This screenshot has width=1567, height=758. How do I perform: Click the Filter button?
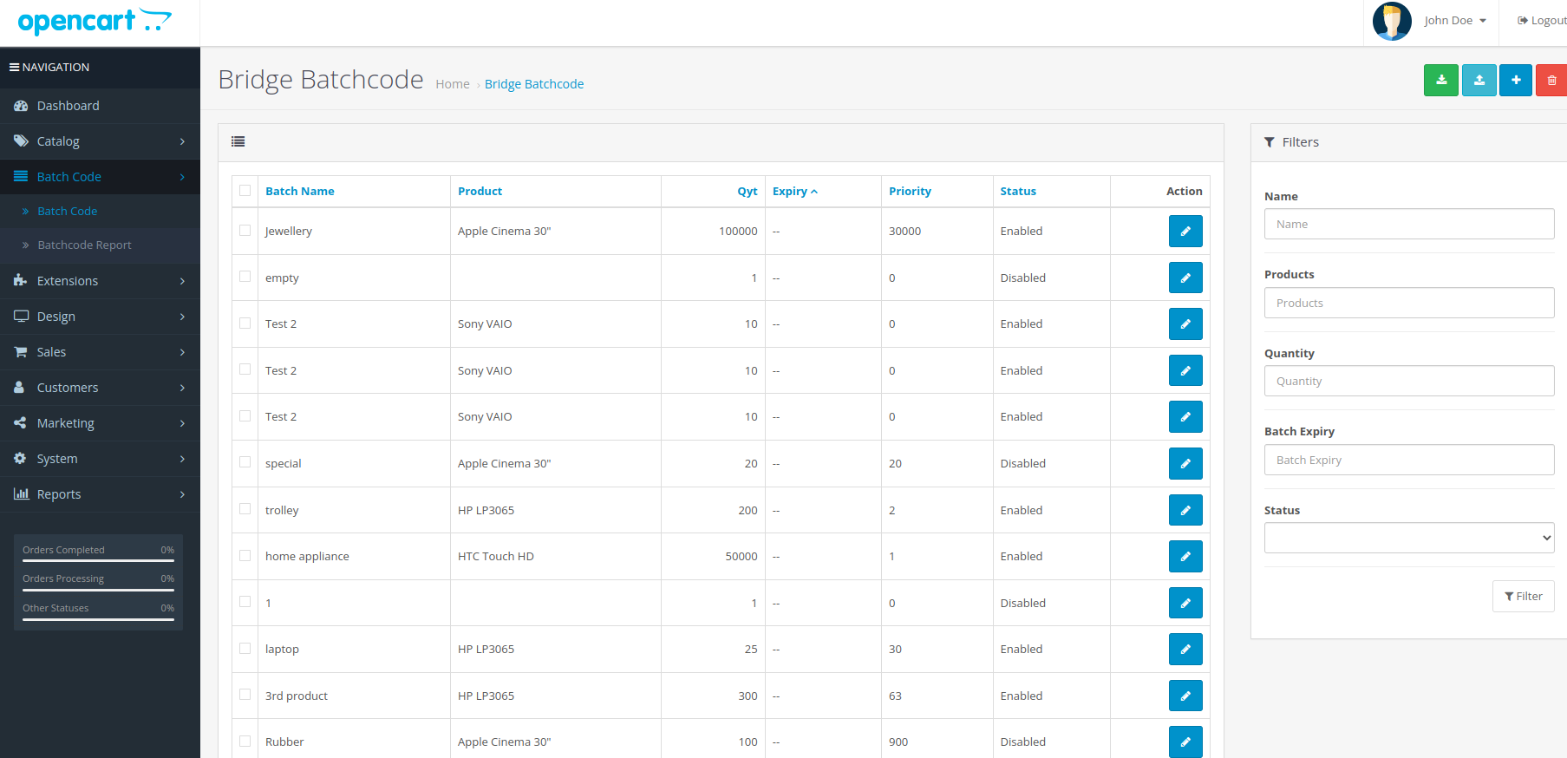[x=1523, y=597]
